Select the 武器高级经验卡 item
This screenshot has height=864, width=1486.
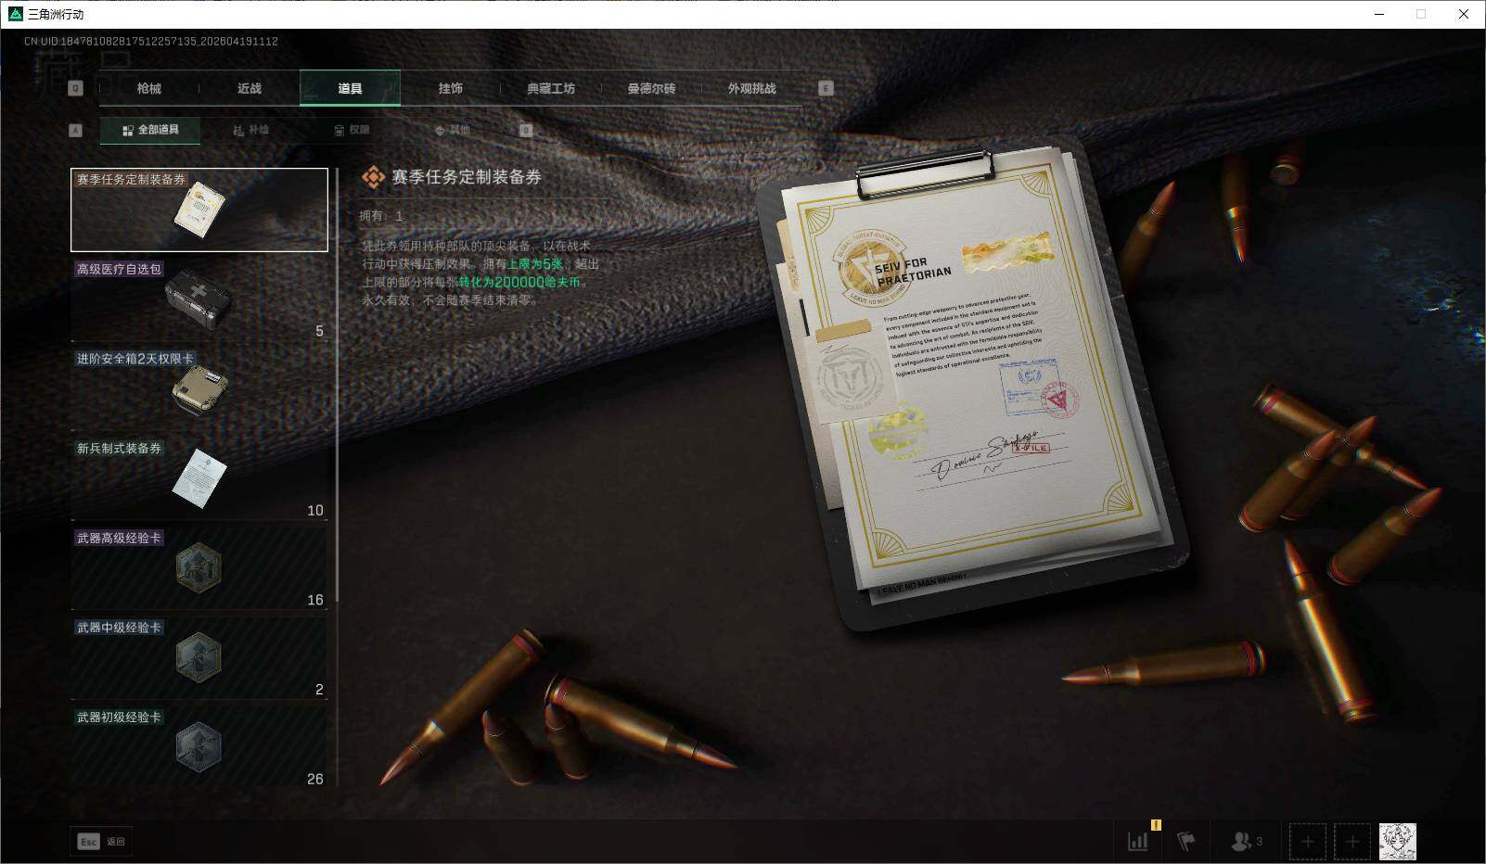(199, 568)
